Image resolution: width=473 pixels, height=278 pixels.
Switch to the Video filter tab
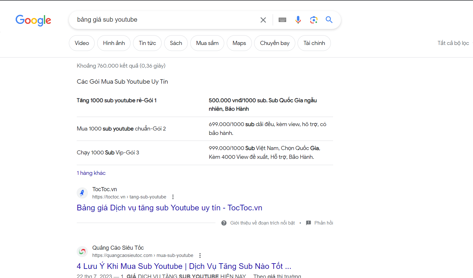pyautogui.click(x=82, y=43)
